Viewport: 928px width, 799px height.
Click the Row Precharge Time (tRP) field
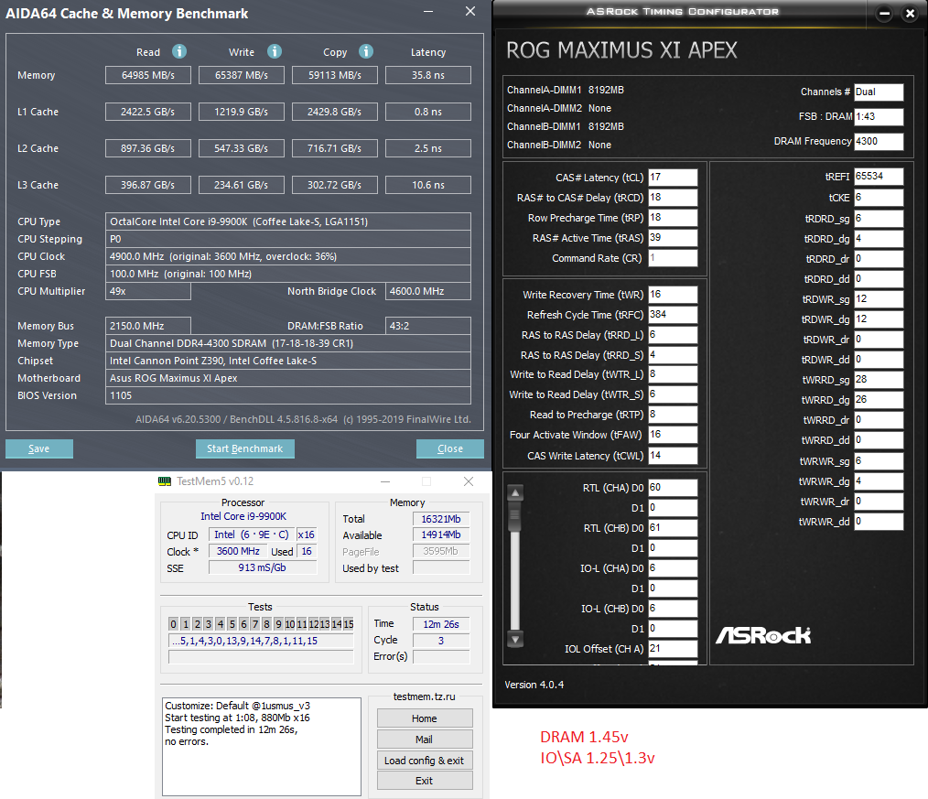(x=673, y=218)
